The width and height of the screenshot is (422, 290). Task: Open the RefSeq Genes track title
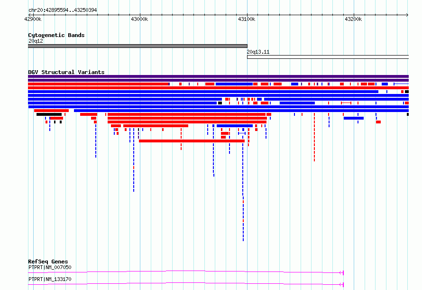pyautogui.click(x=48, y=262)
